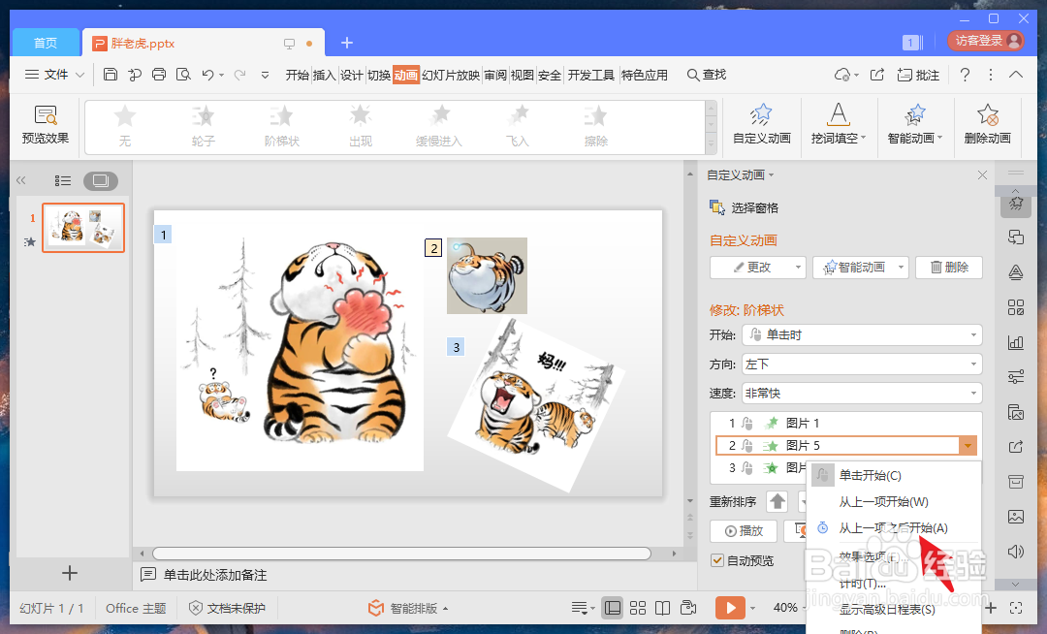Click the Play (播放) button in animation pane
Image resolution: width=1047 pixels, height=634 pixels.
click(744, 531)
